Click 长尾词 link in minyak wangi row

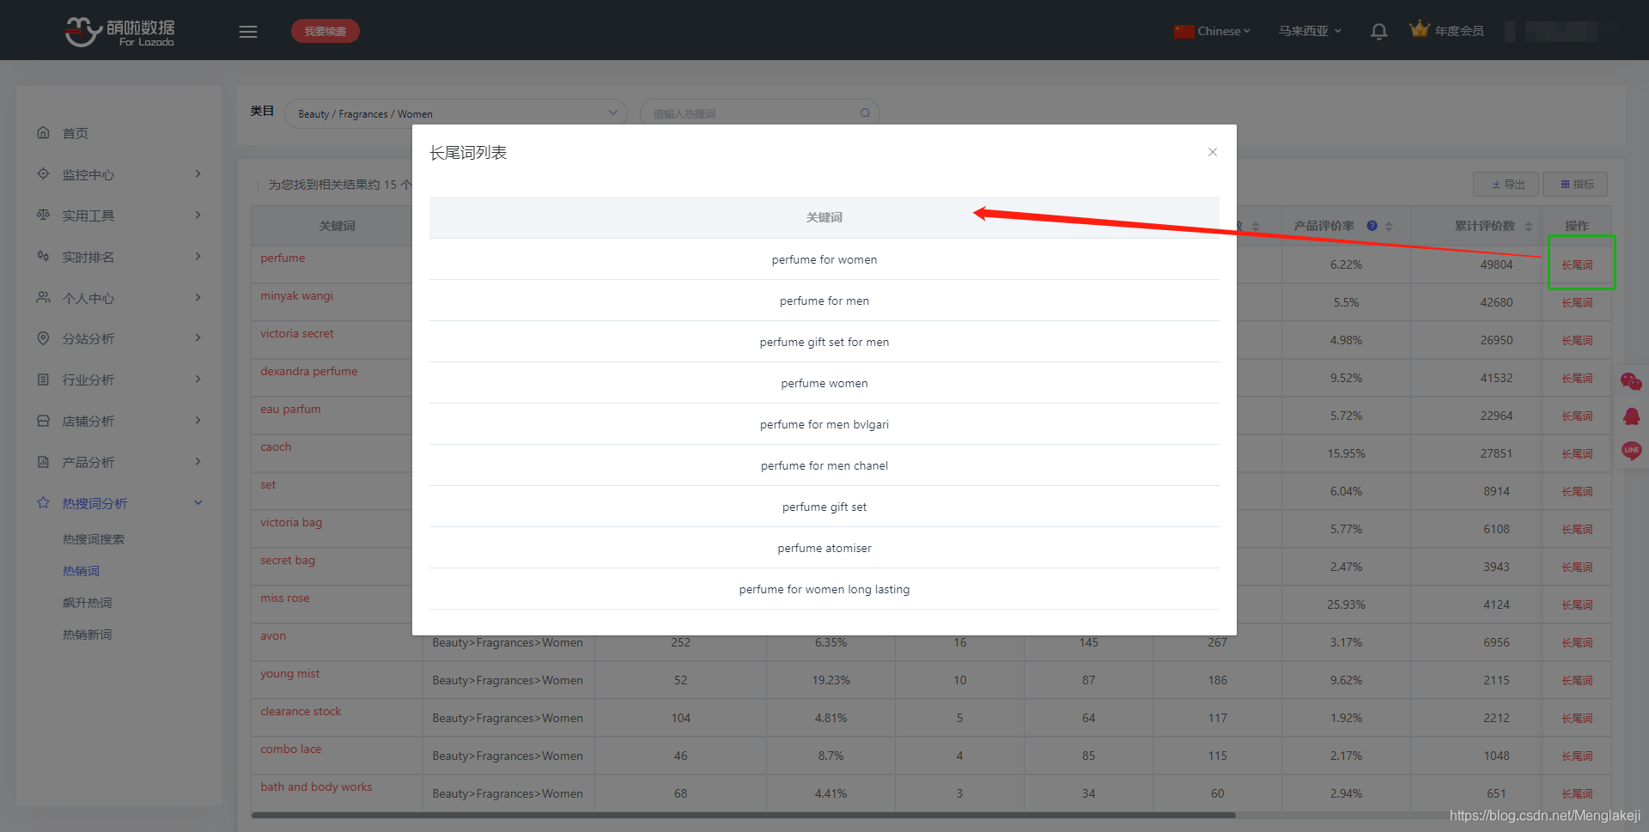click(x=1577, y=302)
